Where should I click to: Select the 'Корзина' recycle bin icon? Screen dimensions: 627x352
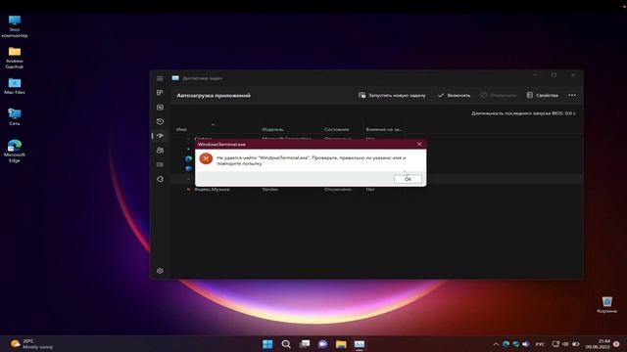pyautogui.click(x=607, y=304)
